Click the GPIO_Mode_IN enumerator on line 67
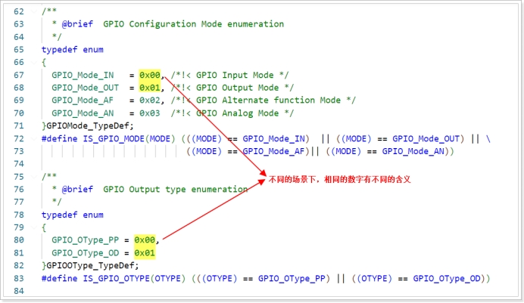 point(83,75)
